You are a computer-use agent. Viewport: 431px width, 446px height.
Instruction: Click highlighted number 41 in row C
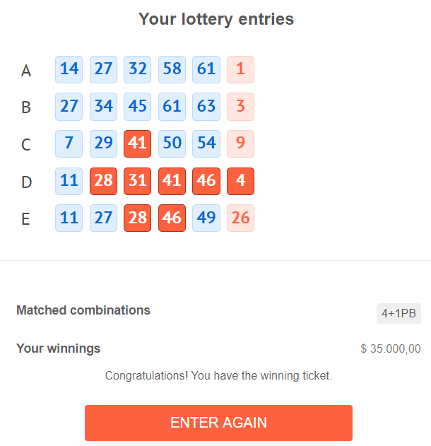(x=137, y=143)
